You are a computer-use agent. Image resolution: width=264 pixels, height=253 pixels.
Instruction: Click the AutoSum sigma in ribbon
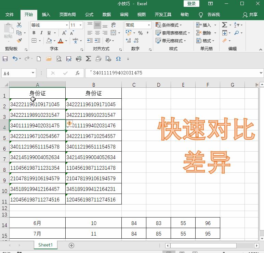pyautogui.click(x=224, y=25)
